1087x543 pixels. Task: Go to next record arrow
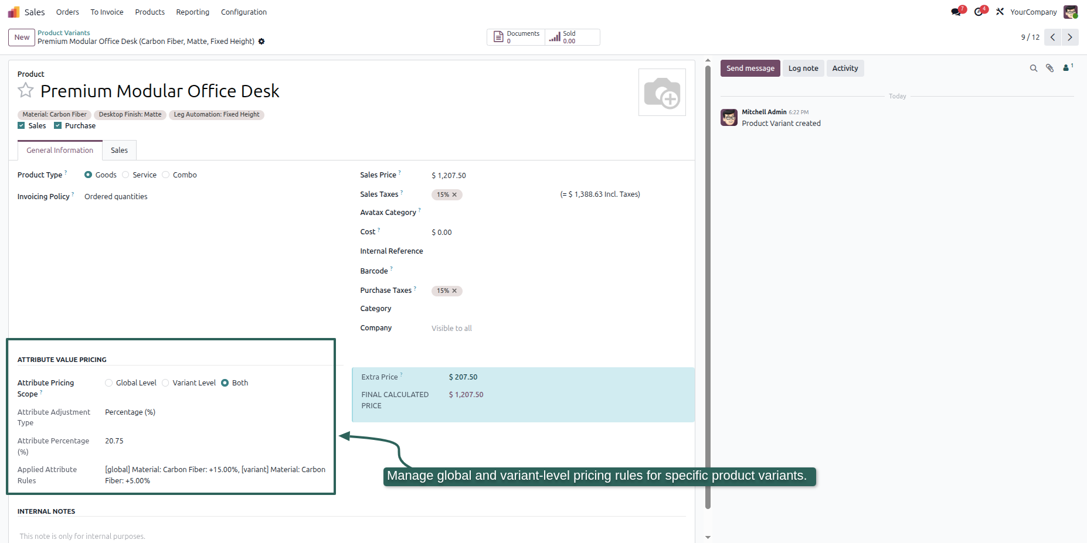1070,37
